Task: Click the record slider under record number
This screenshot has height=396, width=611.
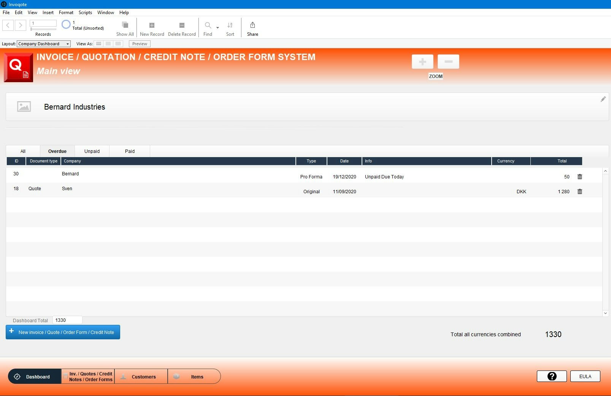Action: [43, 29]
